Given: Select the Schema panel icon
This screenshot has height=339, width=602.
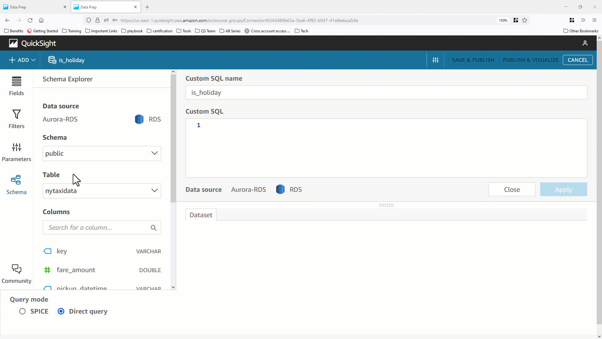Looking at the screenshot, I should click(16, 184).
